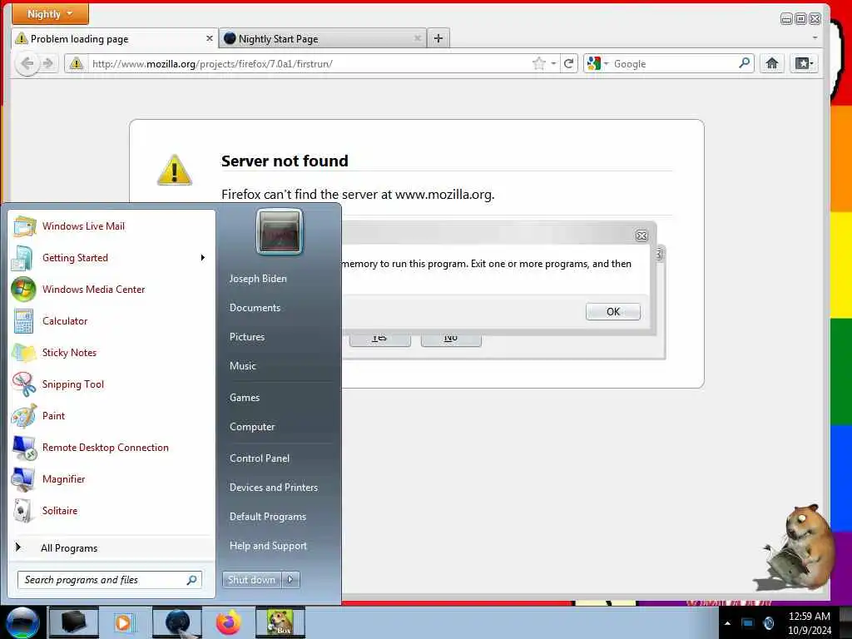This screenshot has height=639, width=852.
Task: Click the browser Back arrow button
Action: 27,63
